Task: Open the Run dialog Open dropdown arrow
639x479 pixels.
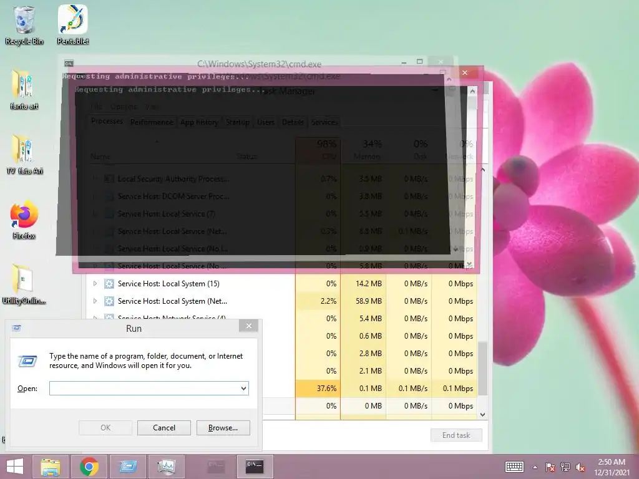Action: click(243, 388)
